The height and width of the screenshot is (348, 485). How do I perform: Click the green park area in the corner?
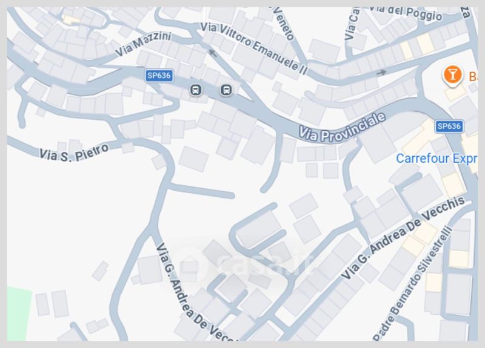(x=19, y=314)
